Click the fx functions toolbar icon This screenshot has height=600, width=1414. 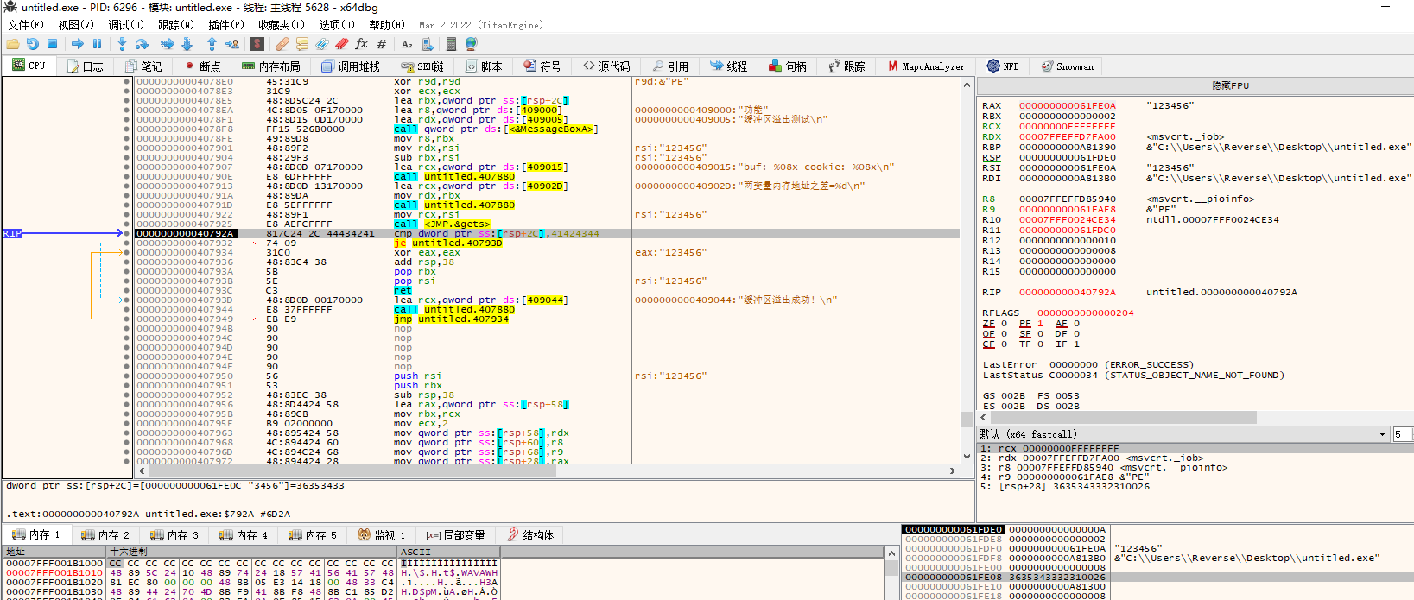tap(361, 44)
